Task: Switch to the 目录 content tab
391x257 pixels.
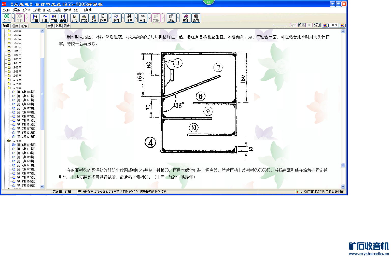Action: click(x=50, y=26)
